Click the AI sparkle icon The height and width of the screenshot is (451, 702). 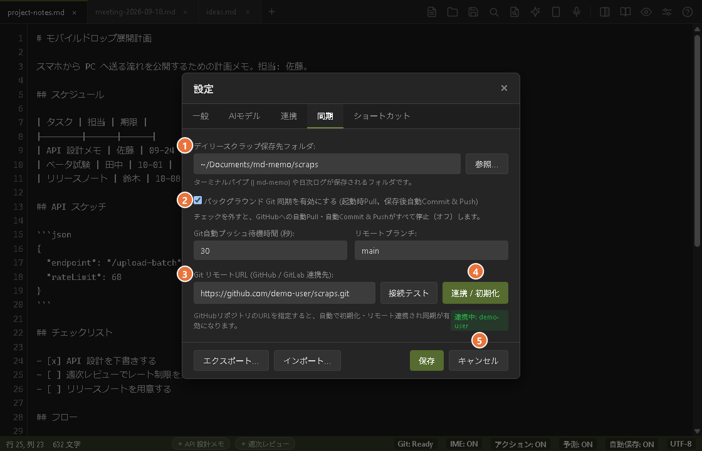click(535, 12)
